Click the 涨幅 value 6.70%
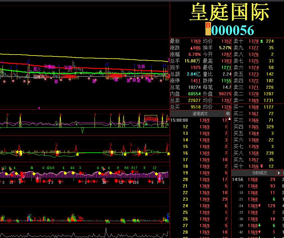The image size is (284, 238). (x=194, y=55)
